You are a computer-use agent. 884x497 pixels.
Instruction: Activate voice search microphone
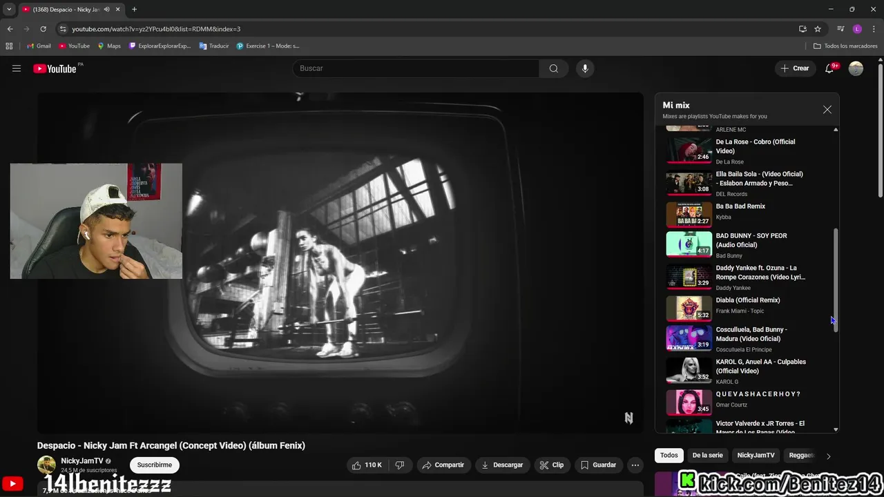[x=585, y=68]
